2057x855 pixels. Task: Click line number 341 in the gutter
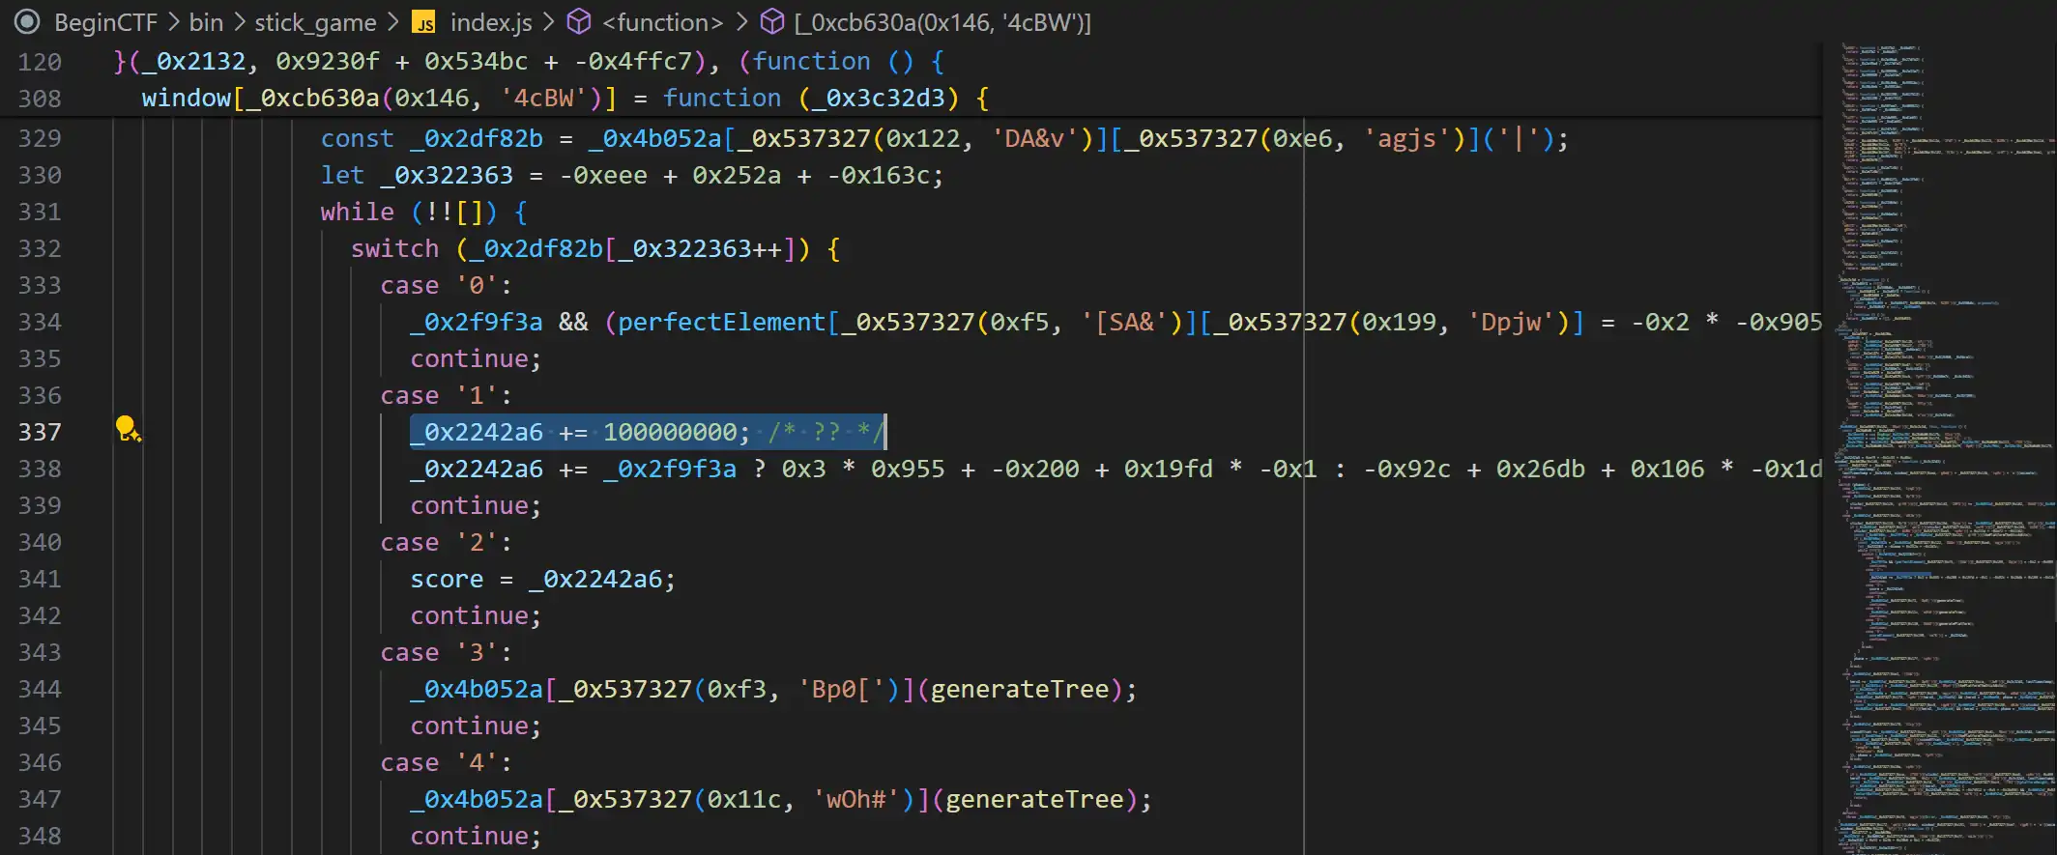point(39,579)
